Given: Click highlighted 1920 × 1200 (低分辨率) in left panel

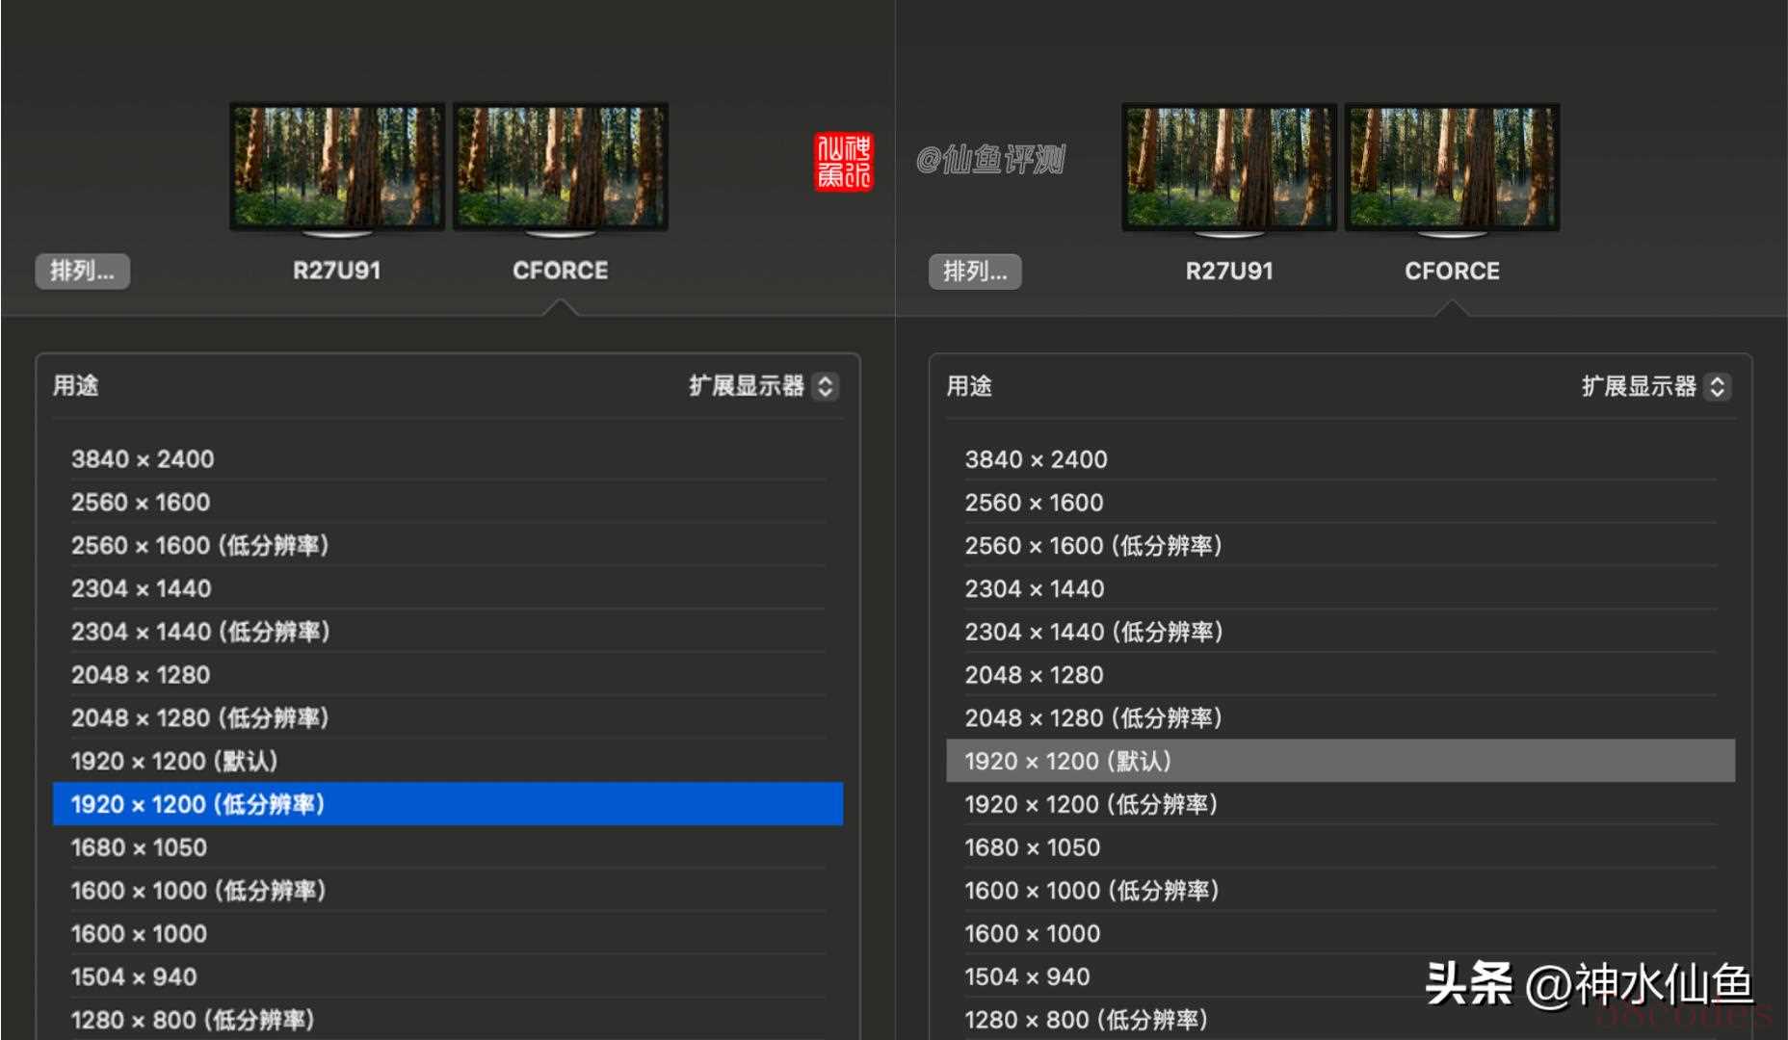Looking at the screenshot, I should point(197,804).
